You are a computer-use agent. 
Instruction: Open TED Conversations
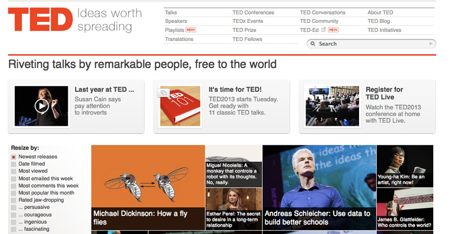323,12
